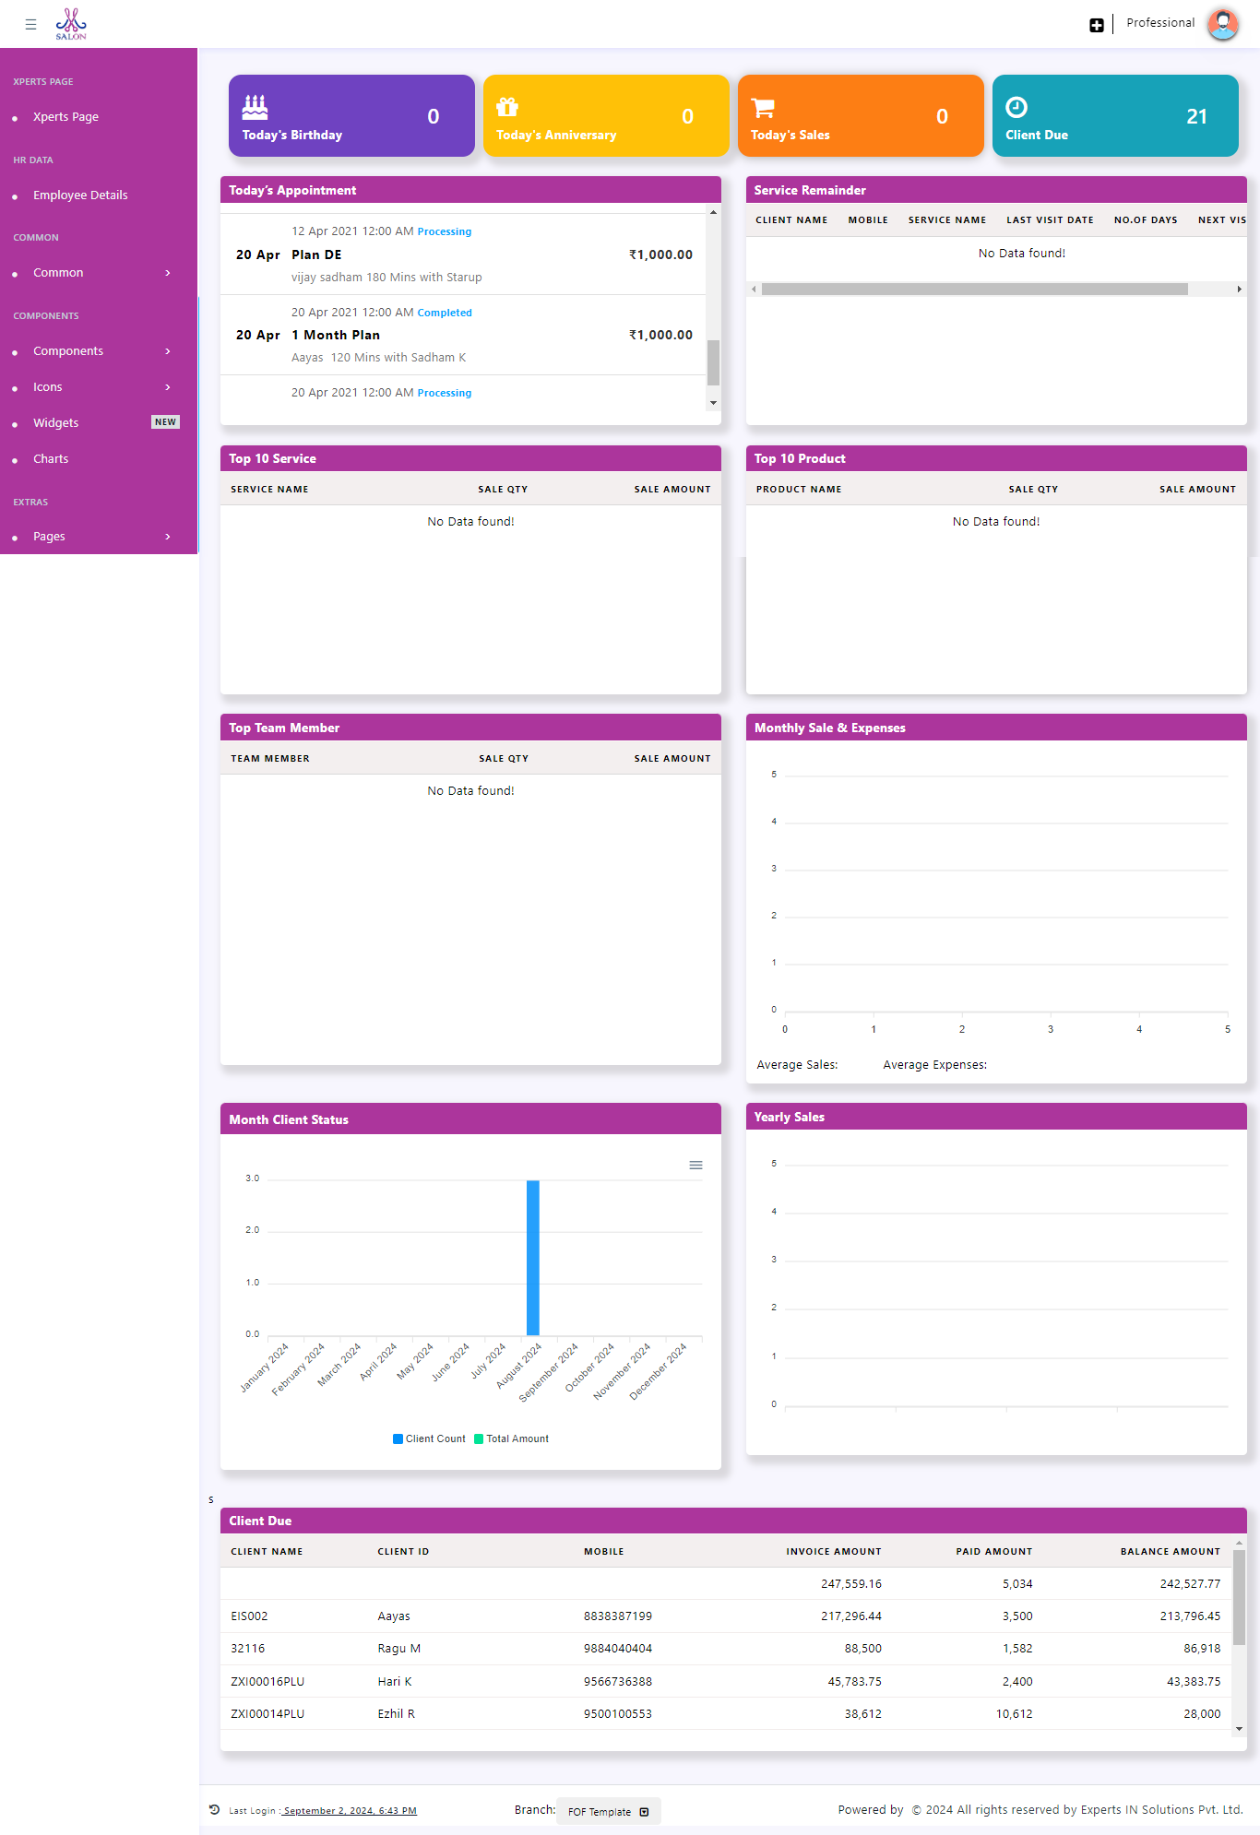Click the birthday cake icon

point(255,107)
